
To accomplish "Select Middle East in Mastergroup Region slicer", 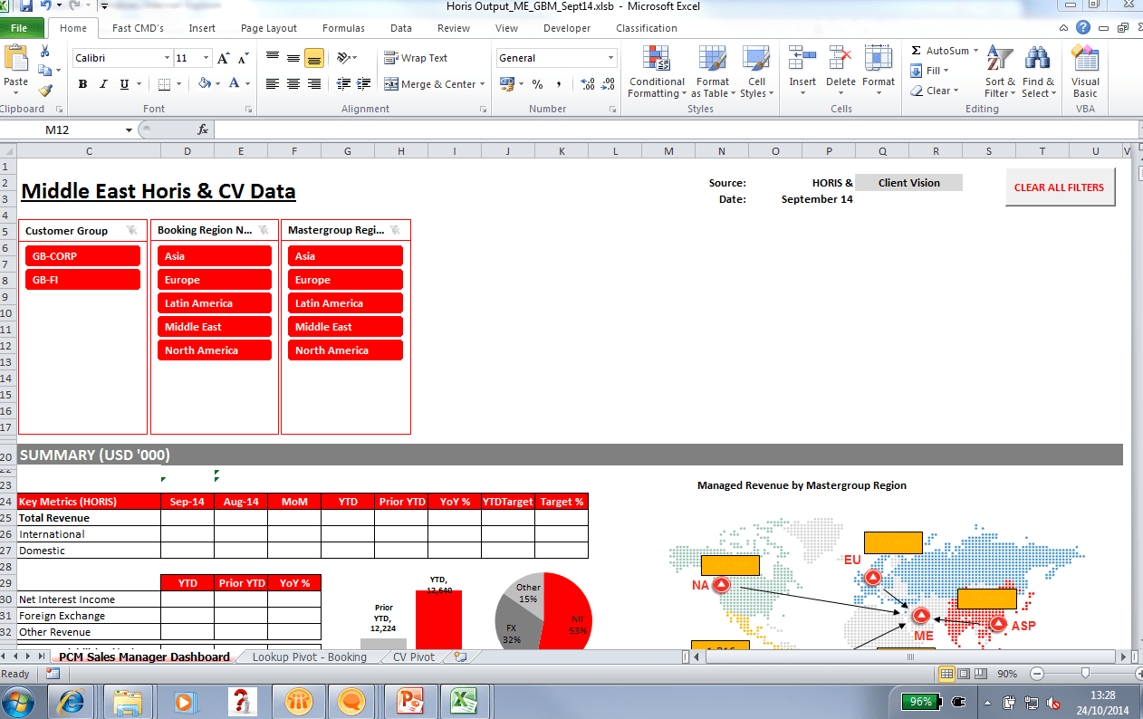I will pos(345,327).
